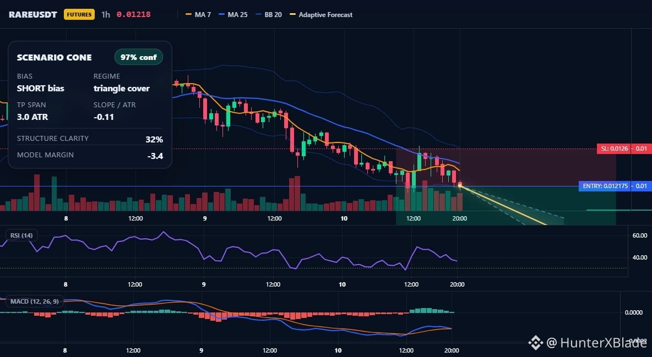
Task: Click the RAREUSDT symbol name
Action: pos(33,14)
